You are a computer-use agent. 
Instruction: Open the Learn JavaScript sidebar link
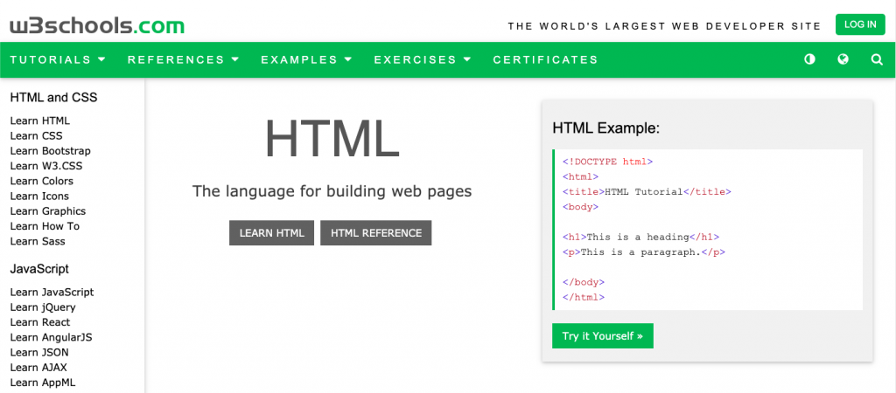(x=52, y=292)
